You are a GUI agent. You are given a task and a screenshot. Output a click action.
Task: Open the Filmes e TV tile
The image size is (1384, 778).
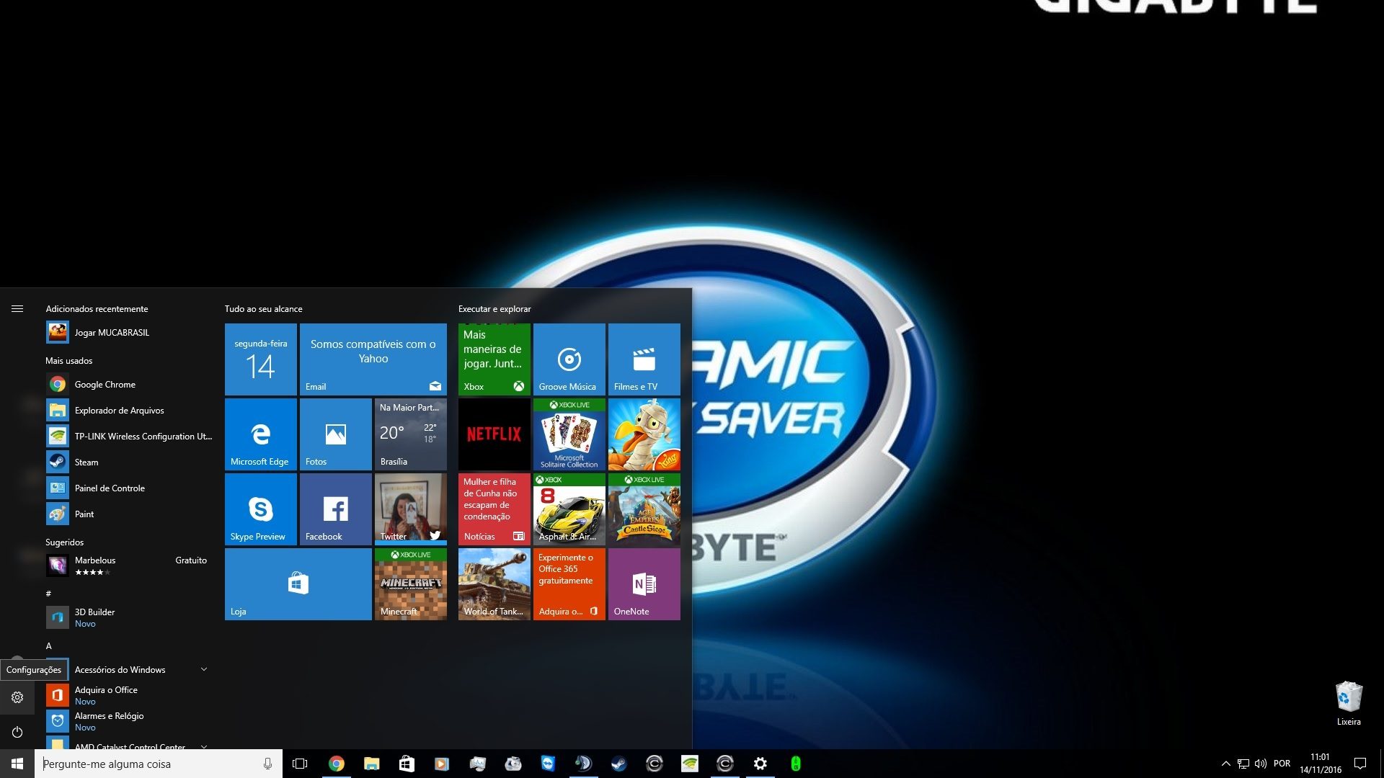[644, 359]
